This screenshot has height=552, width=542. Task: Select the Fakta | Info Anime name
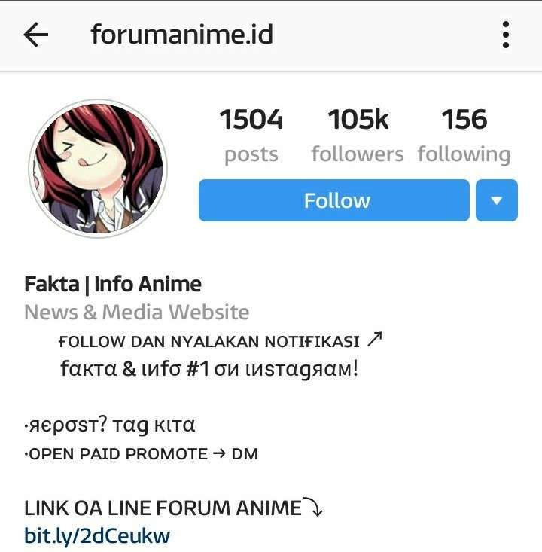pyautogui.click(x=113, y=284)
